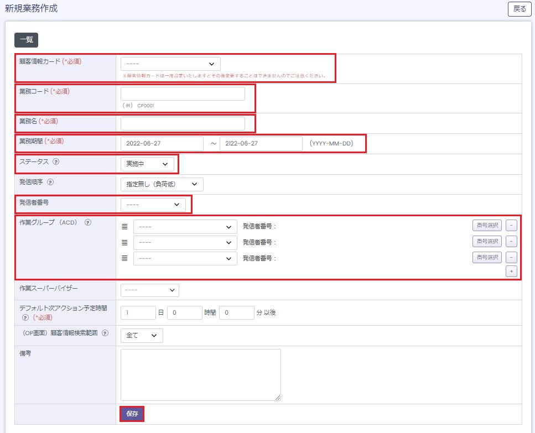Remove second 作業グループ row with minus button
The height and width of the screenshot is (433, 535).
(511, 242)
